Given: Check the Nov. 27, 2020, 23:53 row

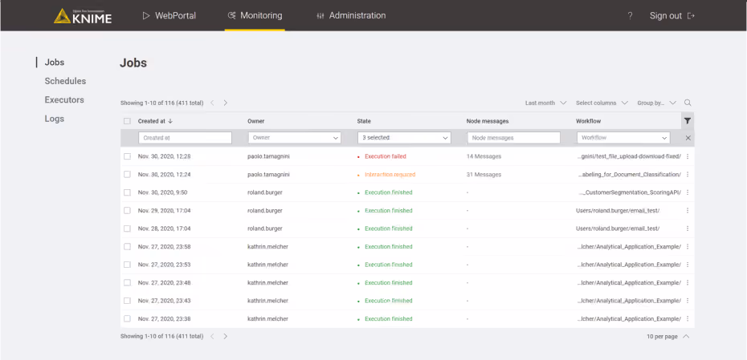Looking at the screenshot, I should pos(127,265).
